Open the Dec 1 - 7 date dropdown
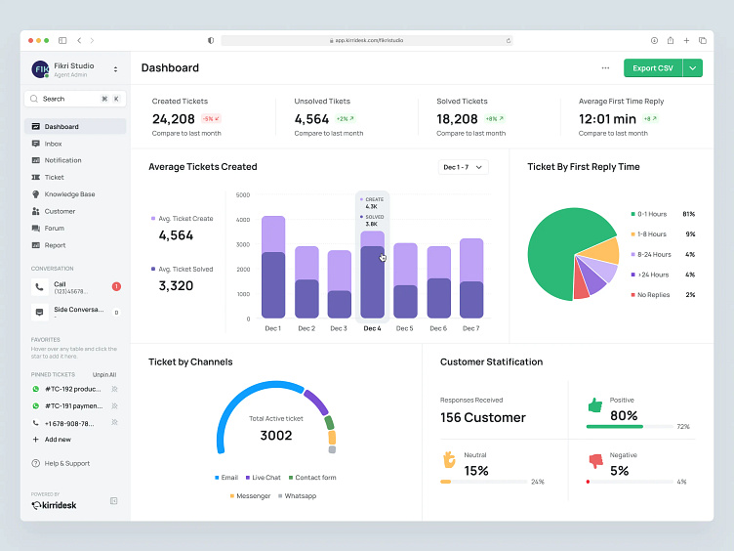This screenshot has width=734, height=551. (x=463, y=167)
